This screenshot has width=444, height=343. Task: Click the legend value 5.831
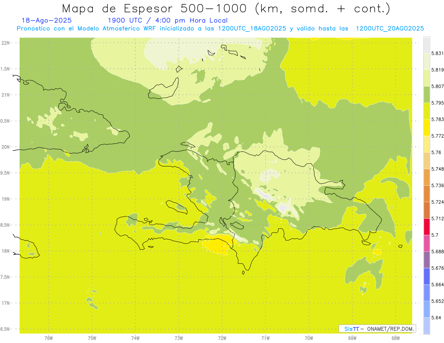[x=437, y=53]
